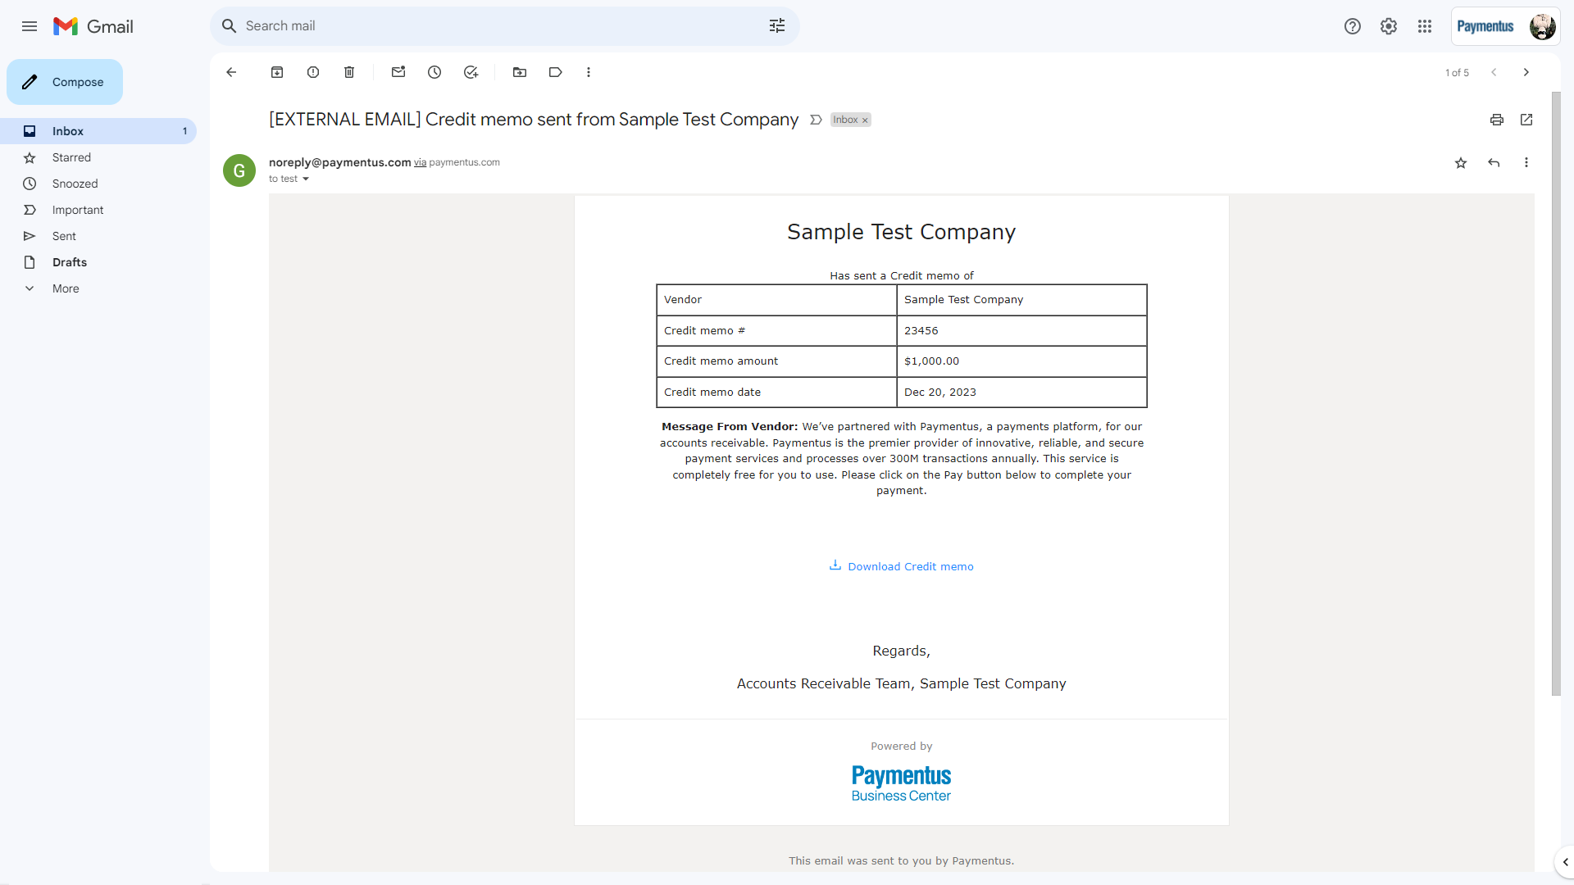Add this email to Tasks
Image resolution: width=1574 pixels, height=885 pixels.
pyautogui.click(x=471, y=72)
